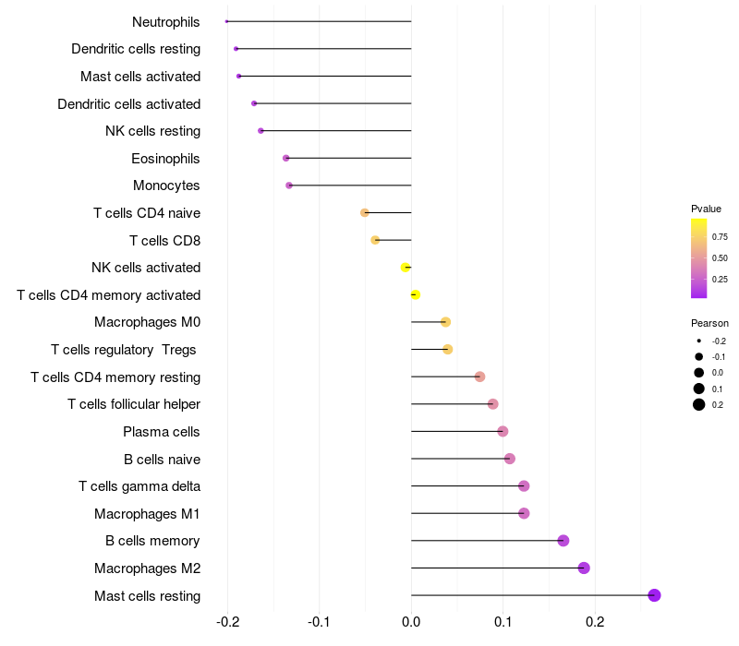The height and width of the screenshot is (646, 739).
Task: Select the yellow NK cells activated dot
Action: 405,268
